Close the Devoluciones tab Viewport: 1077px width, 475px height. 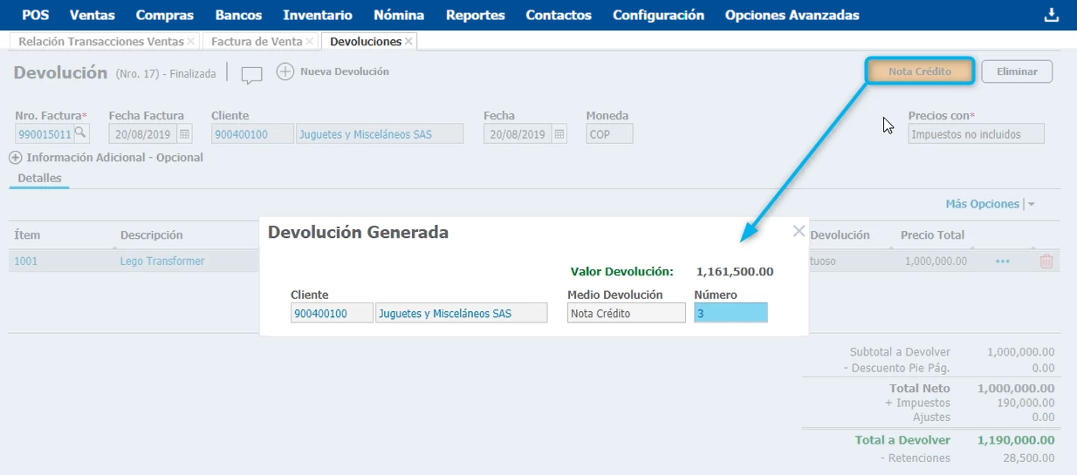pos(408,42)
